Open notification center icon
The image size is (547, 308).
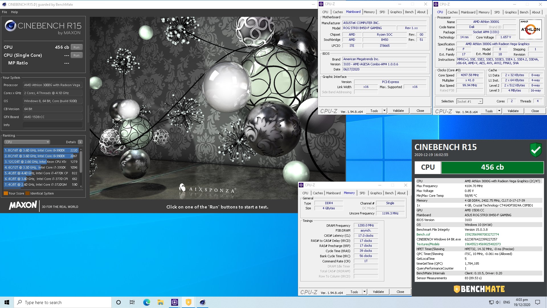click(538, 302)
